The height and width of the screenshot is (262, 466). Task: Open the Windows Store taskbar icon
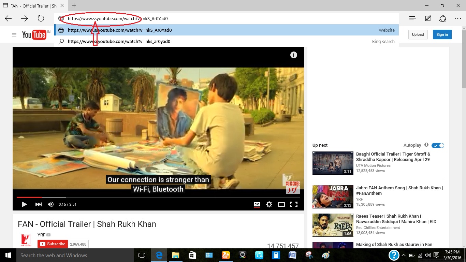[192, 255]
